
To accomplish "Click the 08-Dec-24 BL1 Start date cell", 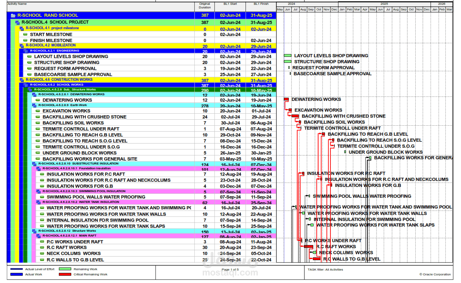I will [x=231, y=141].
